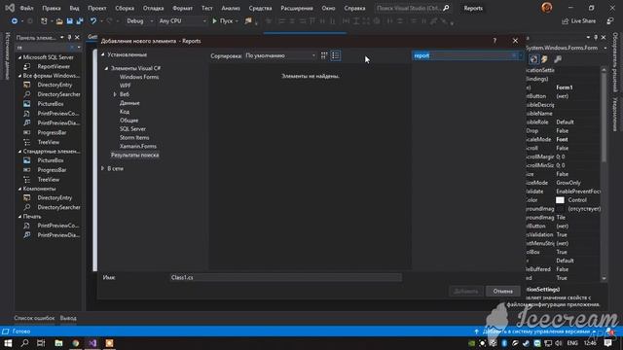The height and width of the screenshot is (350, 623).
Task: Switch dialog view to small list icons
Action: [x=336, y=56]
